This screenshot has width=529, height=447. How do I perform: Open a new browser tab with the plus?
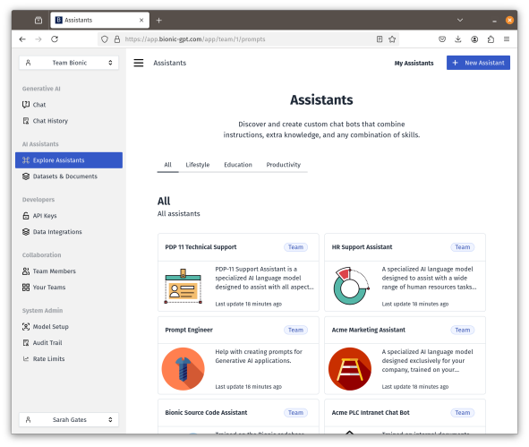159,21
